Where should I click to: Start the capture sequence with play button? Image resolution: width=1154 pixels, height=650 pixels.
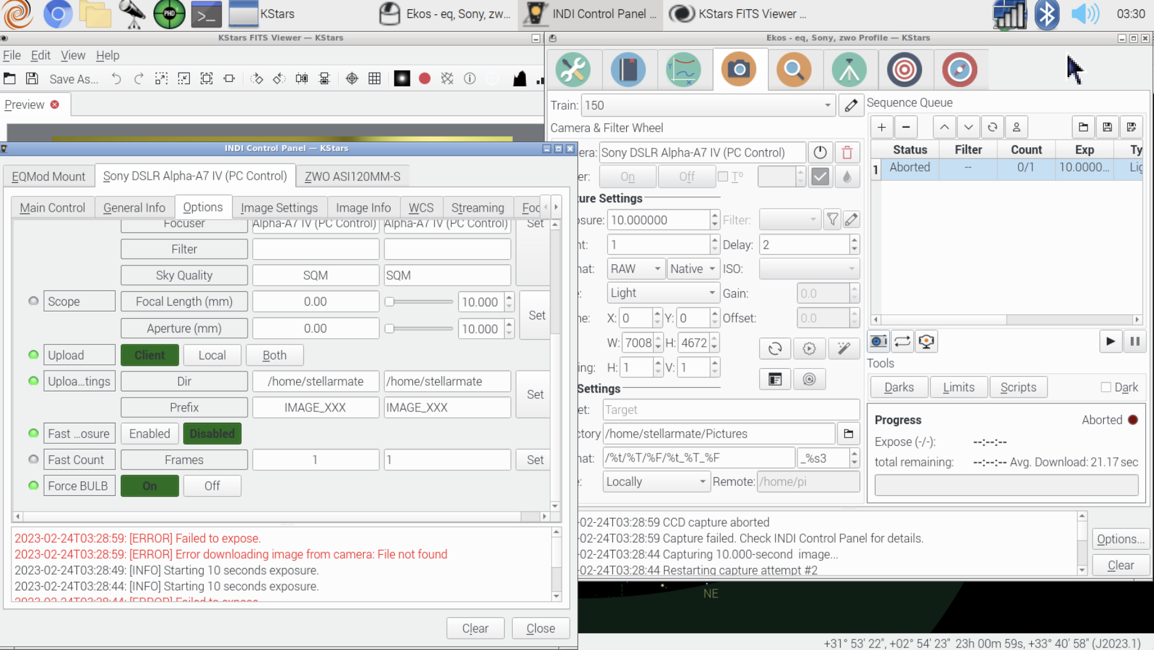point(1110,341)
